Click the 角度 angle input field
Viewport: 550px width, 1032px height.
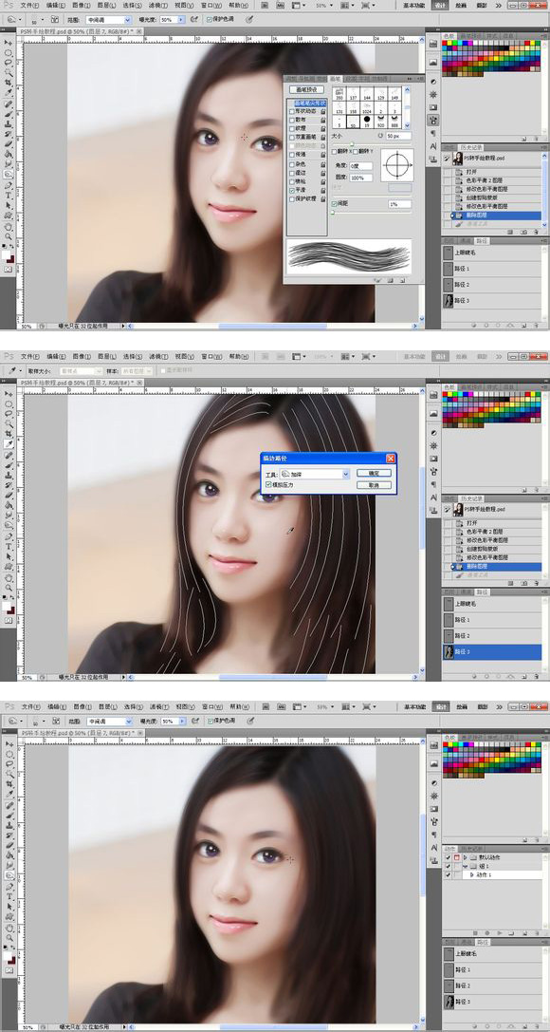coord(361,166)
